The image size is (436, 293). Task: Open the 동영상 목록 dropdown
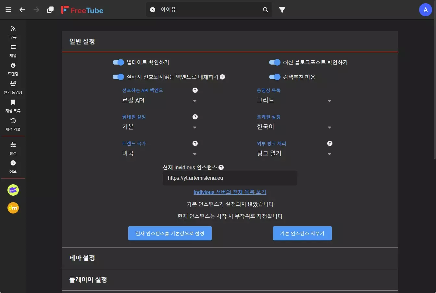(x=294, y=101)
